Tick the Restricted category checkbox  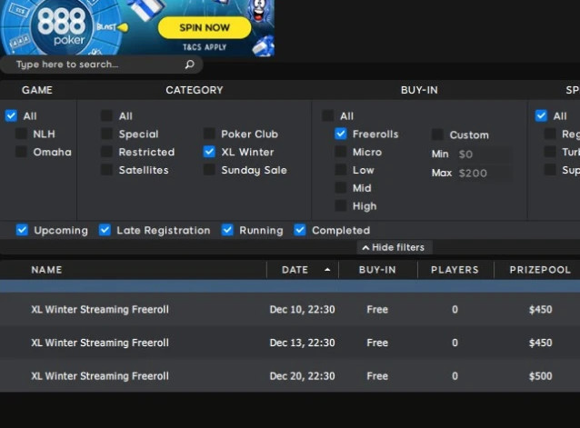[106, 152]
